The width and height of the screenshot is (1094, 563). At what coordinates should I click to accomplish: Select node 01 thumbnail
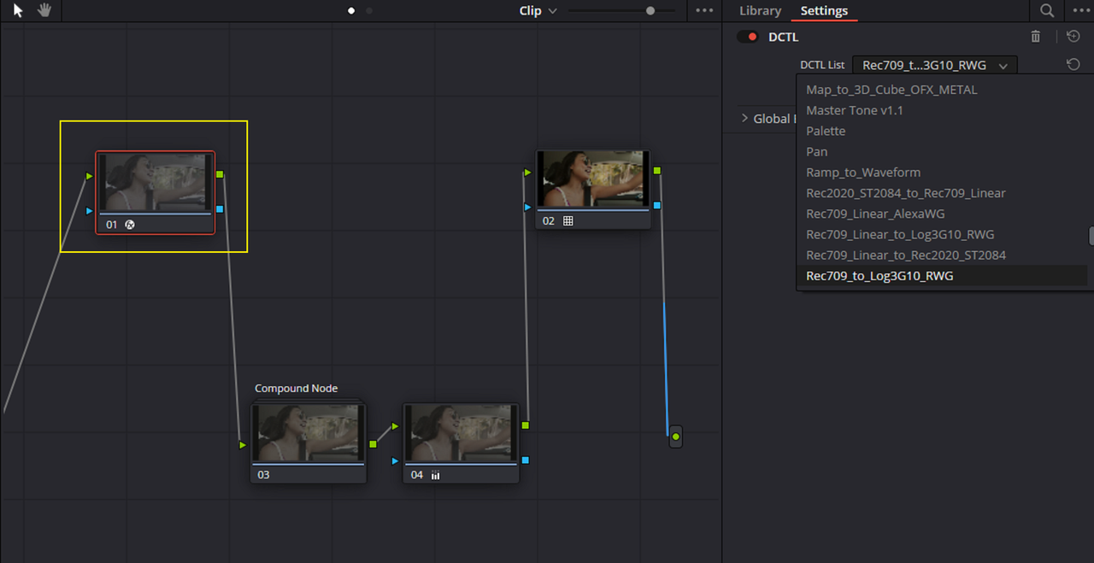[x=155, y=182]
